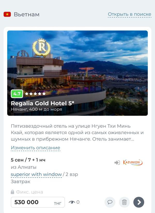The height and width of the screenshot is (213, 155).
Task: Click the lock icon beside Фикс. цена
Action: tap(12, 192)
